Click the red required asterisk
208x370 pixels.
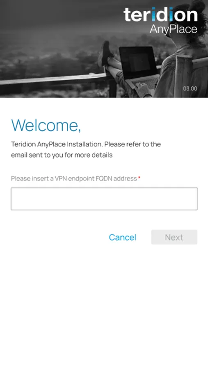(139, 177)
